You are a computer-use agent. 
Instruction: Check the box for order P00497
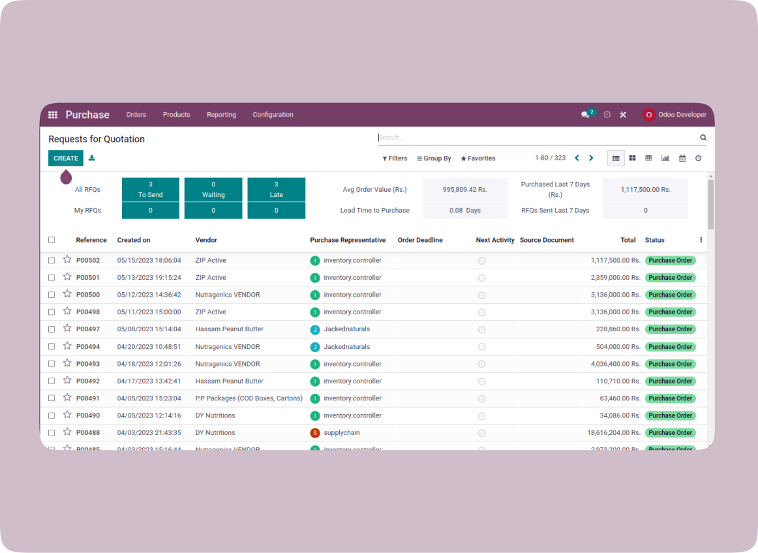(52, 329)
